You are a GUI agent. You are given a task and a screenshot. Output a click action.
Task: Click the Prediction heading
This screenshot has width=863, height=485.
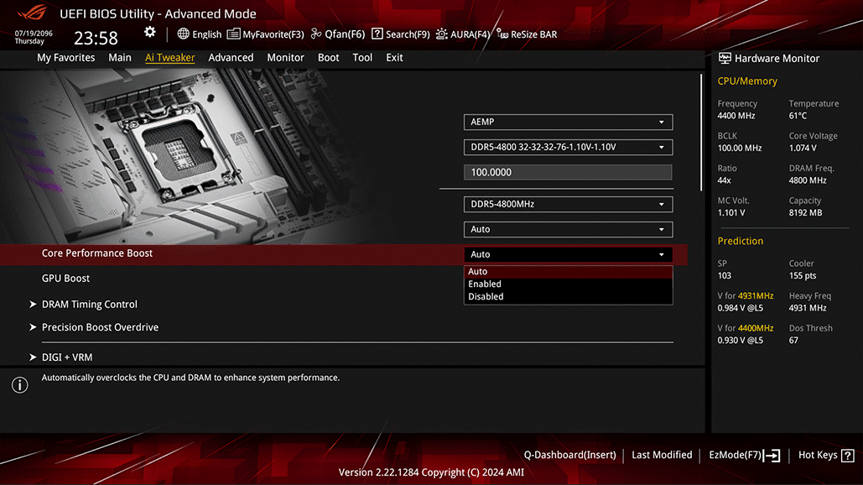[x=741, y=241]
